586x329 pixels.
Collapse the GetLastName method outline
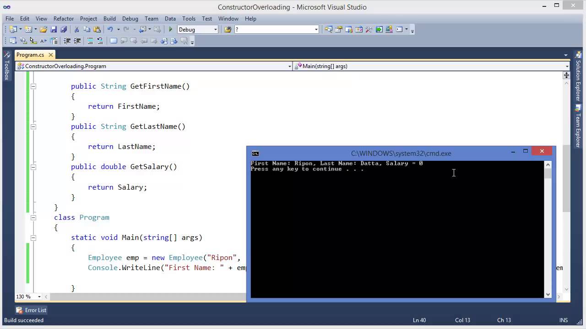pos(33,127)
